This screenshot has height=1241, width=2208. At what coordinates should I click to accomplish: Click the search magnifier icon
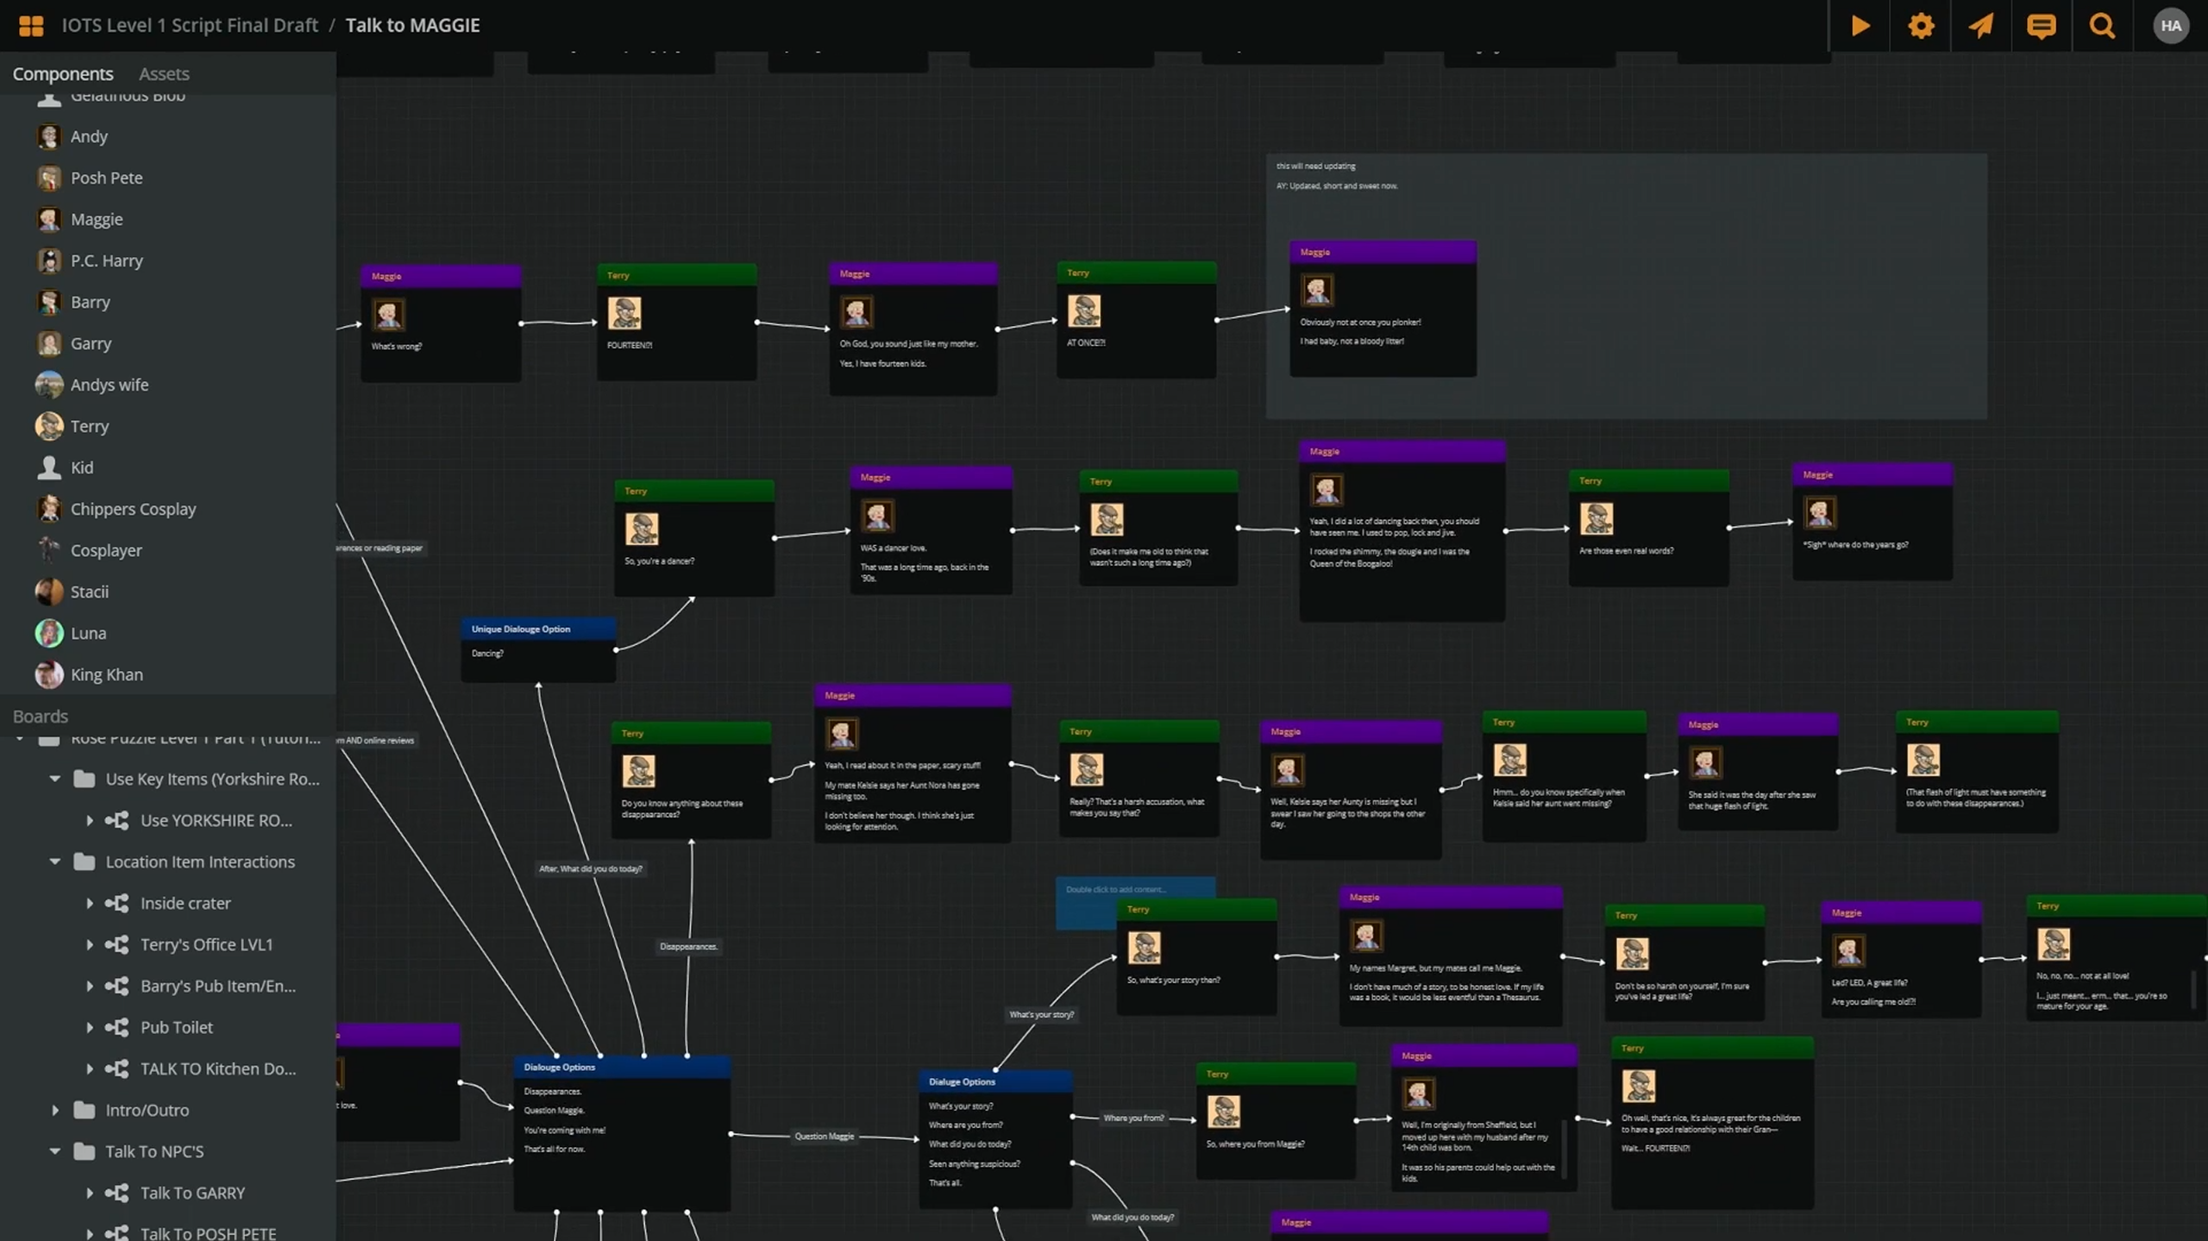coord(2102,26)
